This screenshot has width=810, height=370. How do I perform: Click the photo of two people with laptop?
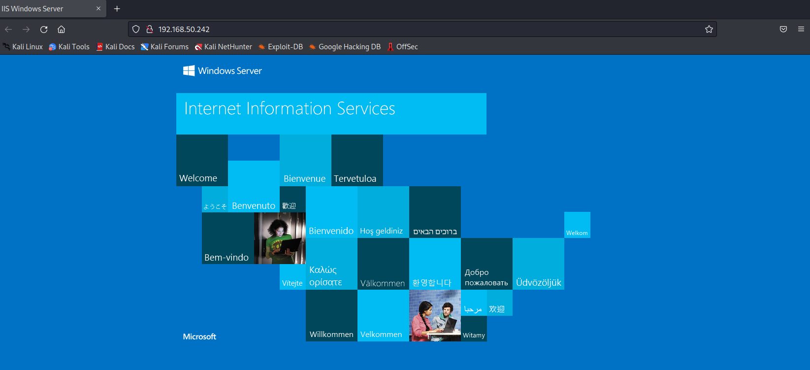tap(435, 315)
